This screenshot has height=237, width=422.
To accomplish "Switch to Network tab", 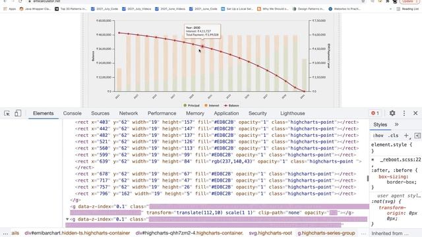I will (x=129, y=113).
